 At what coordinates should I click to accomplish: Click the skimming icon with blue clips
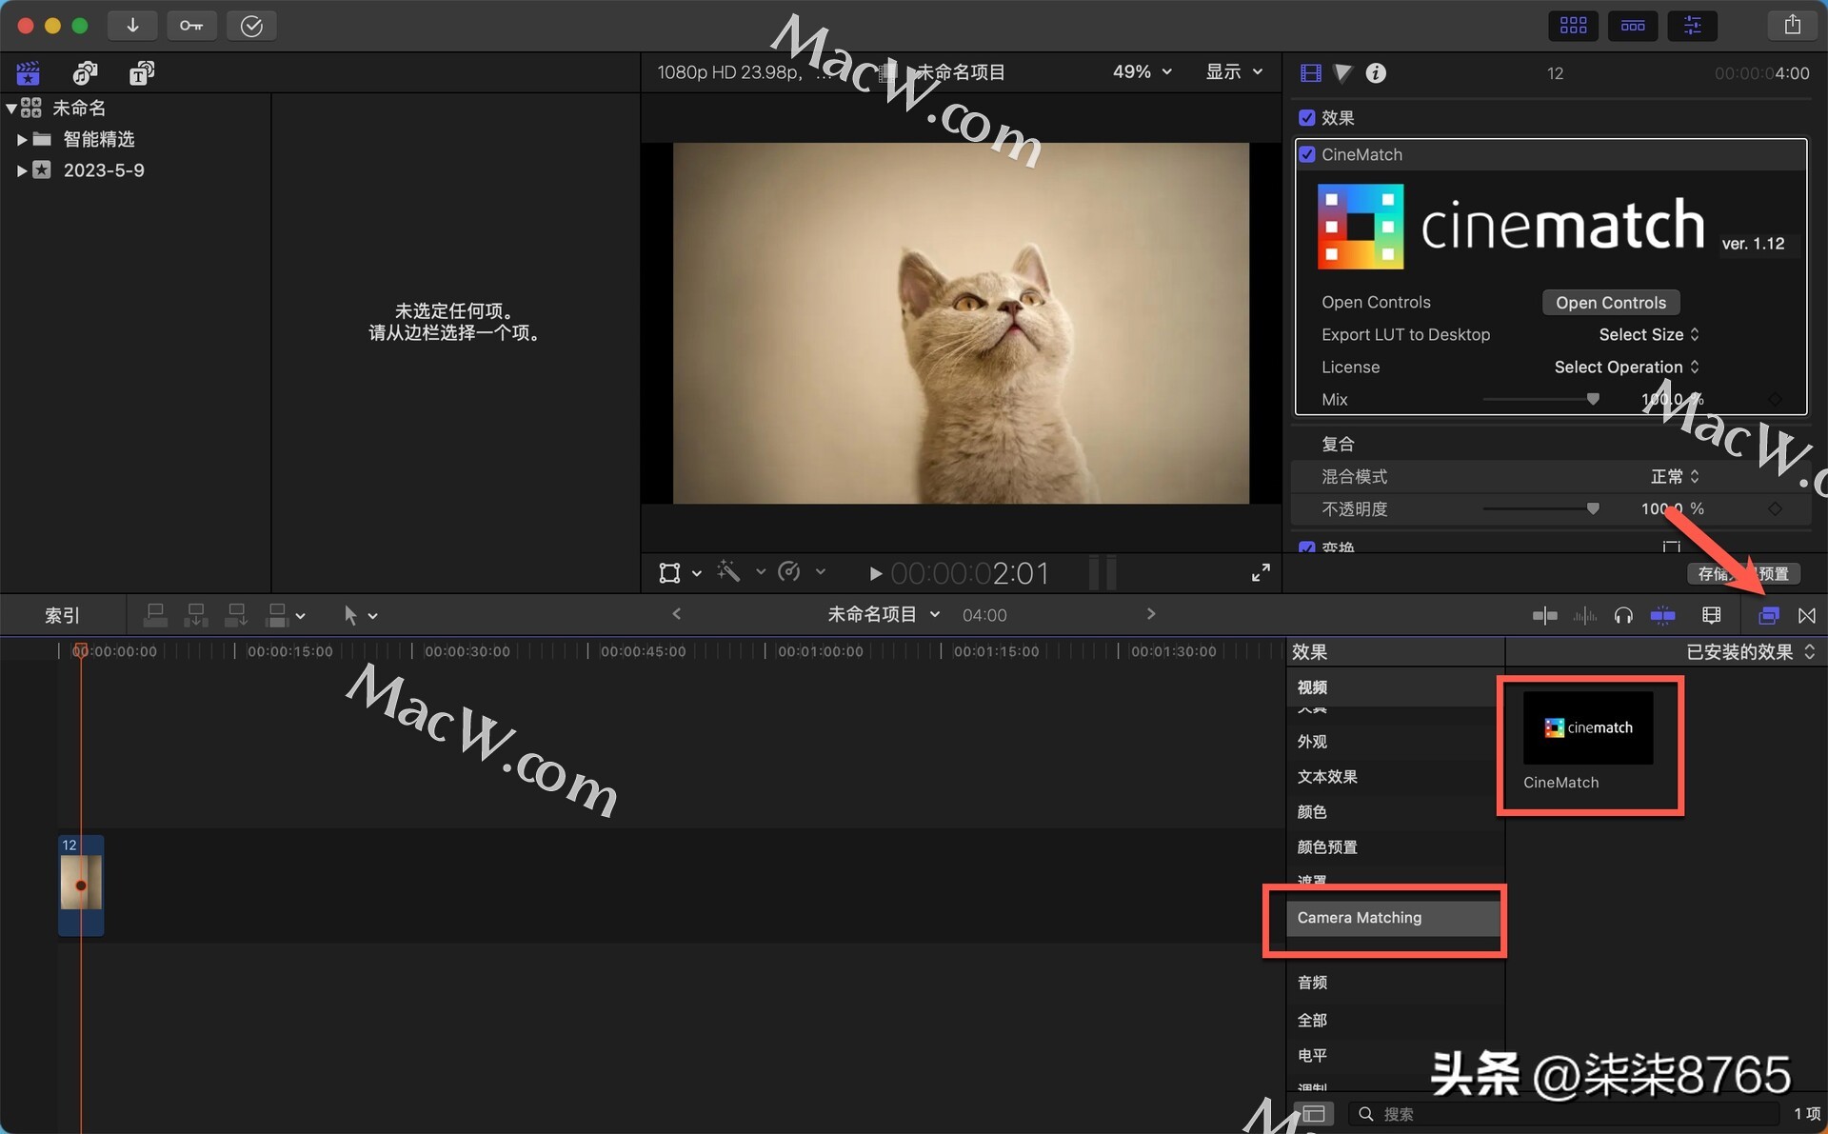point(1663,615)
